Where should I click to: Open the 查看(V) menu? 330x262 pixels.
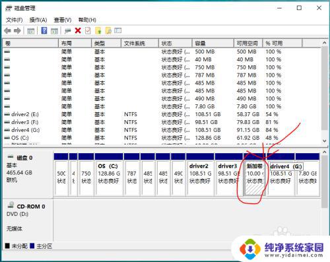[63, 20]
